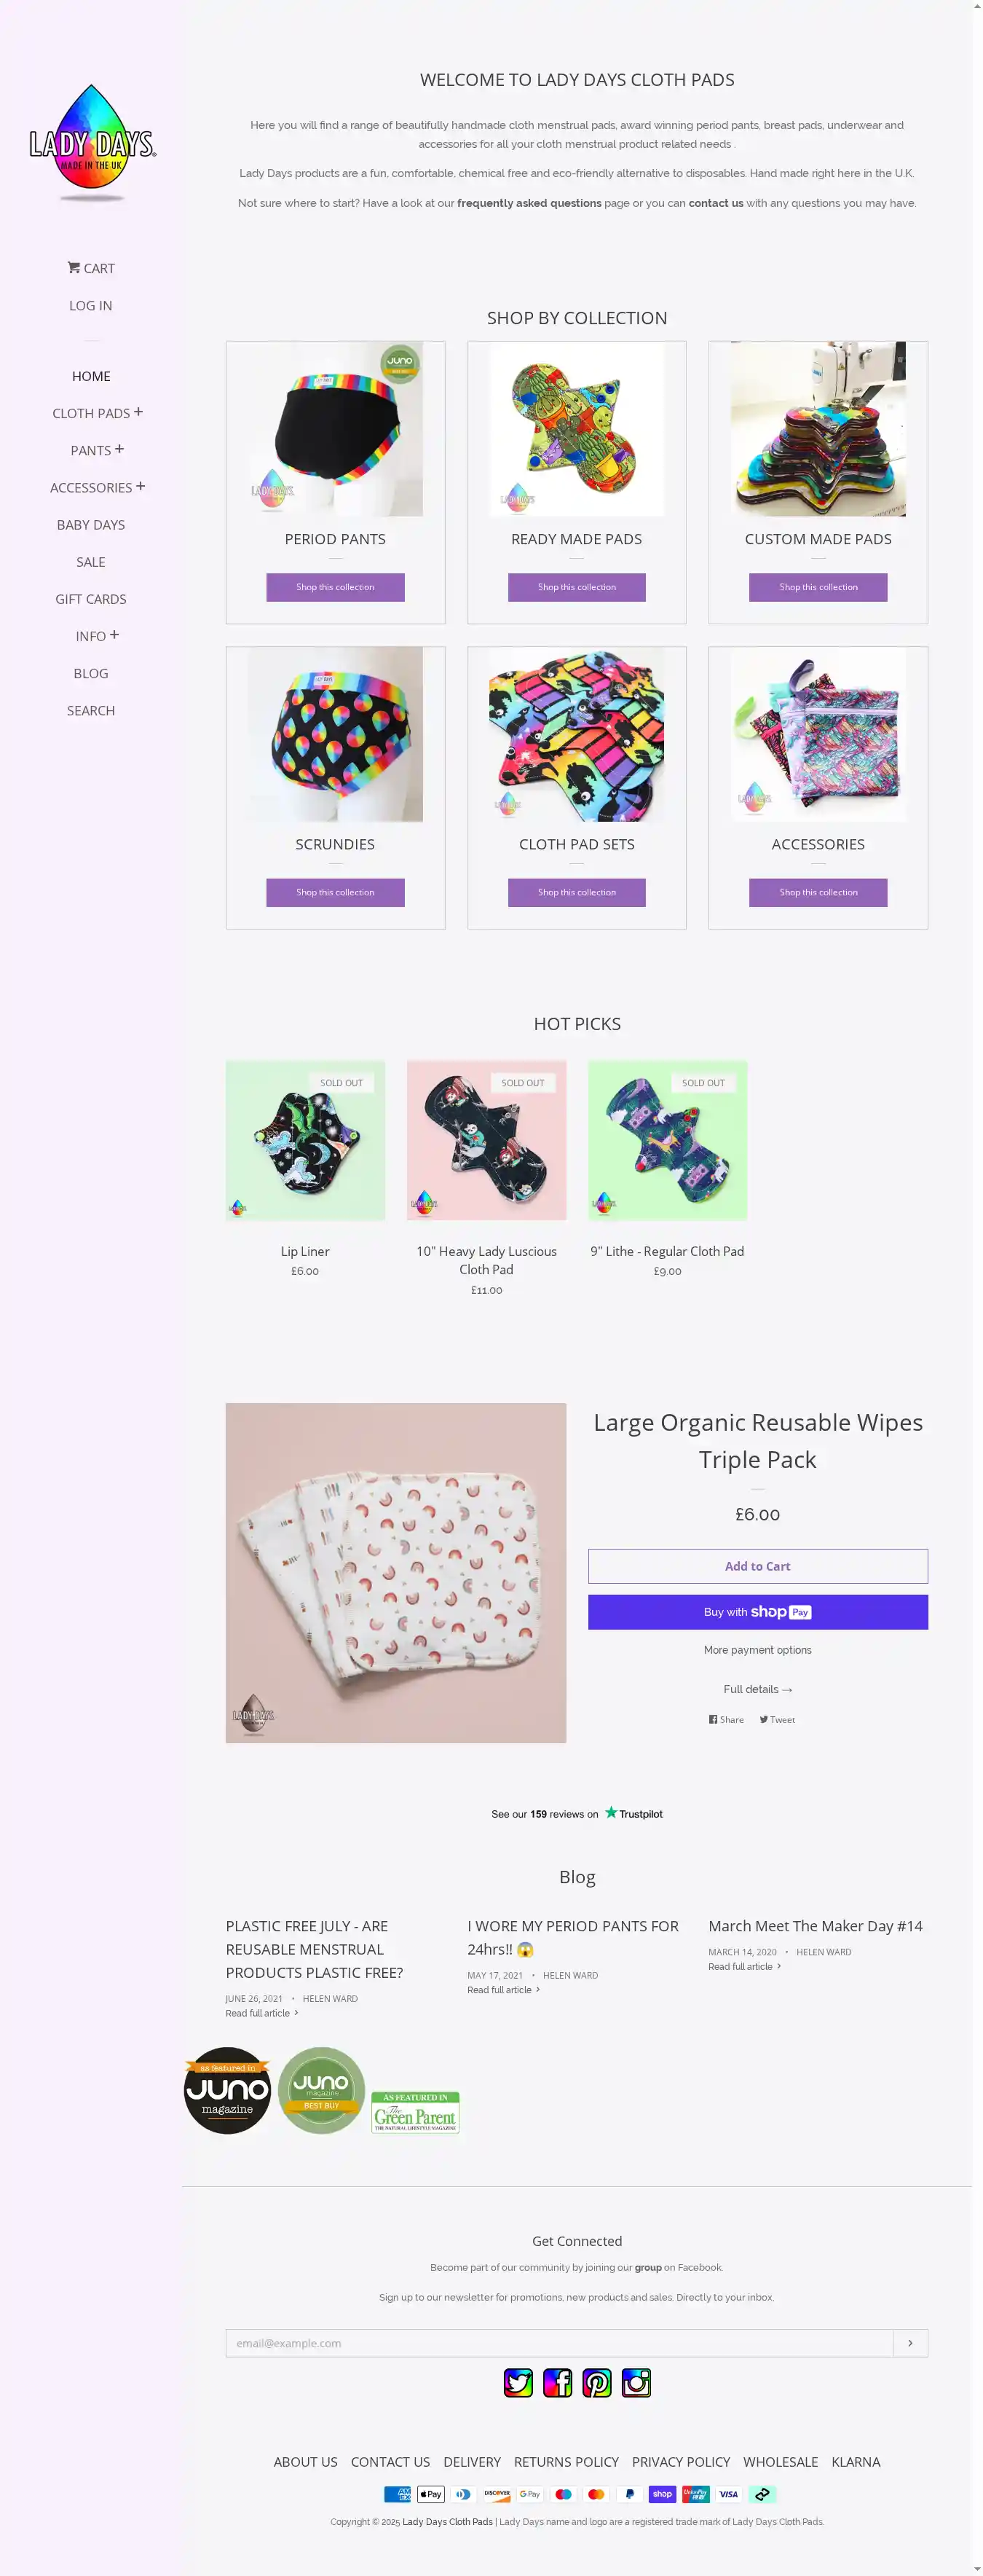Add reusable wipes to cart

click(x=757, y=1566)
